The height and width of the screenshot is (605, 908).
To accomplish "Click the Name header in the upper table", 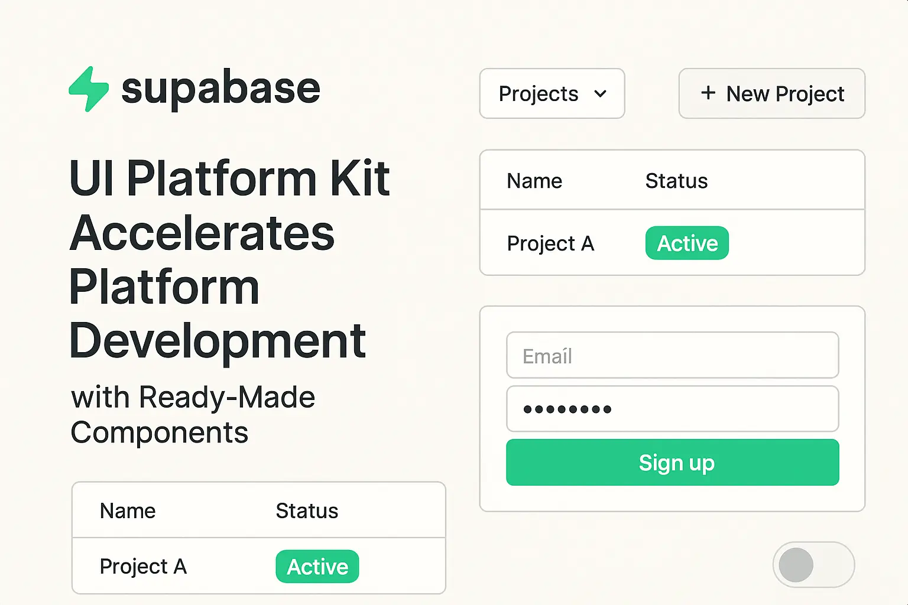I will pos(534,181).
